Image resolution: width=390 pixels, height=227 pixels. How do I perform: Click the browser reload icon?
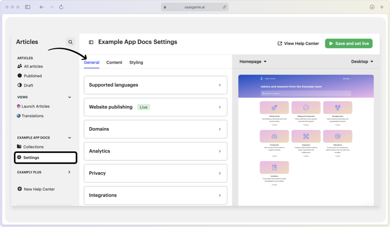61,7
